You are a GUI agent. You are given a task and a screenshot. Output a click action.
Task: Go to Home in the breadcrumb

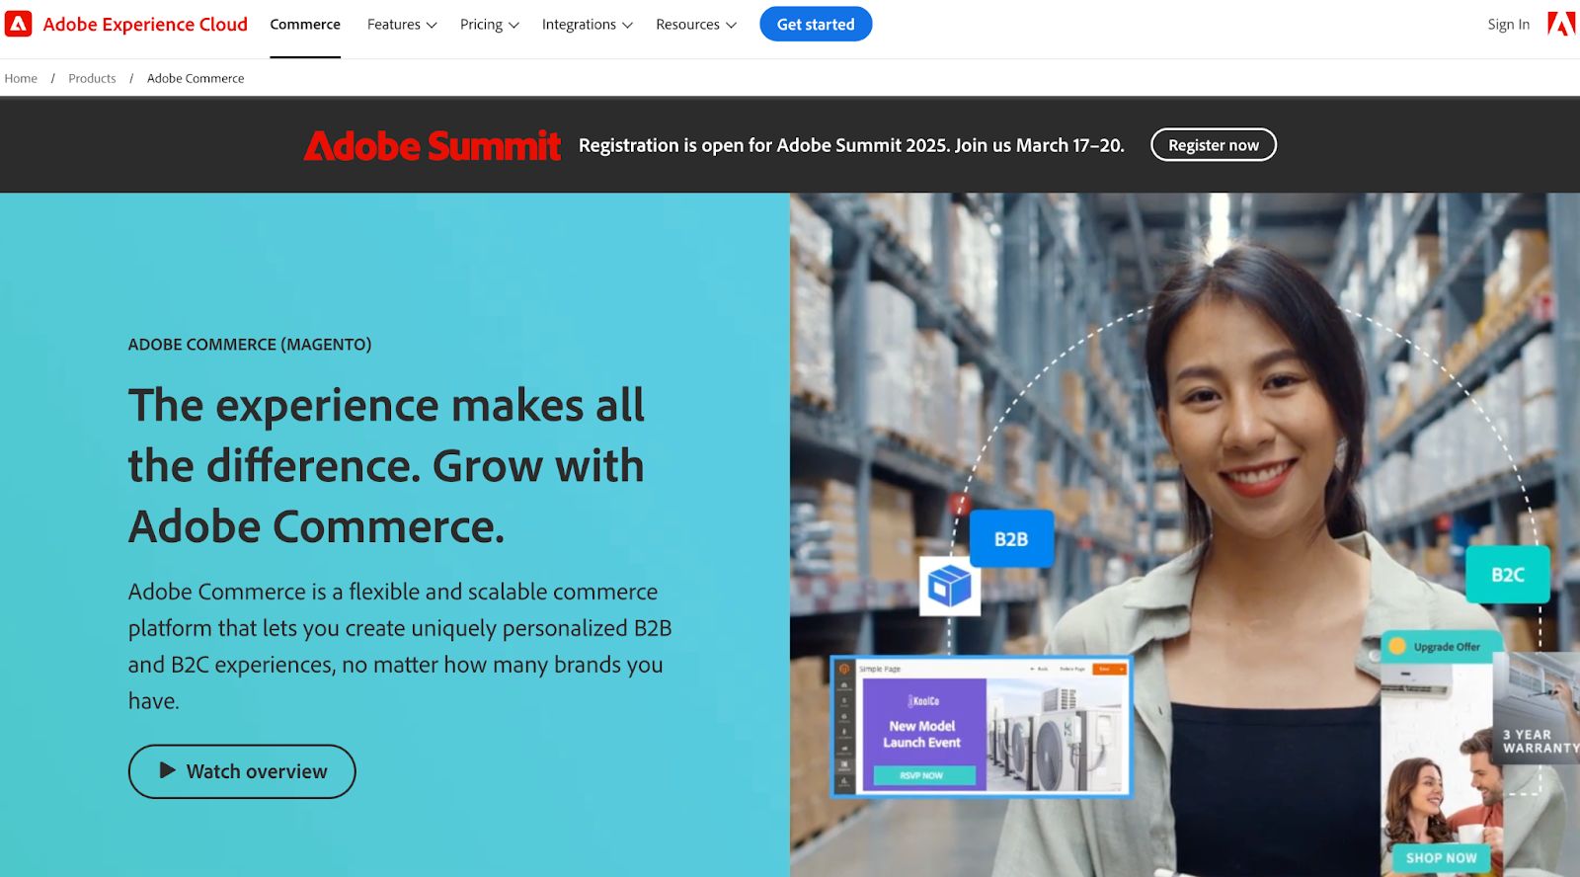pyautogui.click(x=21, y=78)
